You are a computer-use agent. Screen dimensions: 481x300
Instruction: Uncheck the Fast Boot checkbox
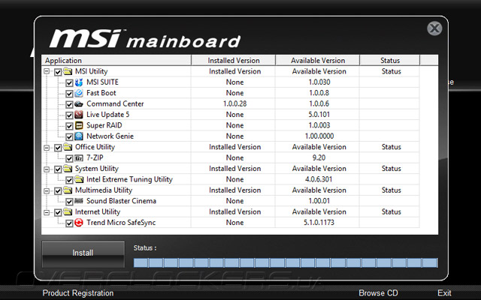[x=69, y=94]
